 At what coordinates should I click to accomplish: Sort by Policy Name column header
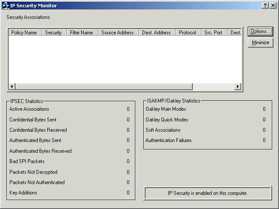click(24, 33)
